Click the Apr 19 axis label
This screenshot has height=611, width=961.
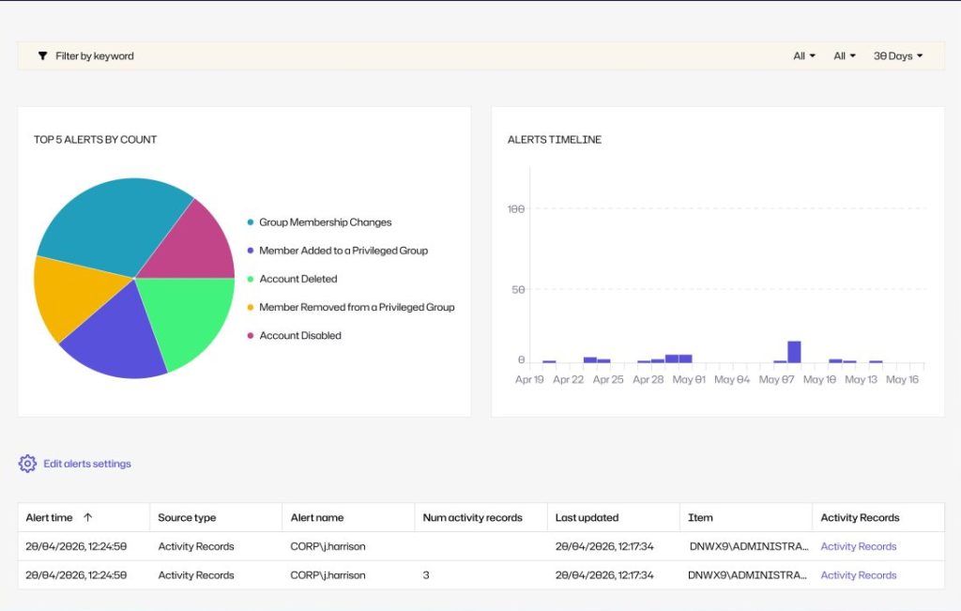529,379
